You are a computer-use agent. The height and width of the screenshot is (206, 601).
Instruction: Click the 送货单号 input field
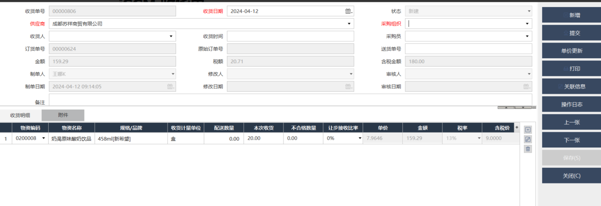468,49
